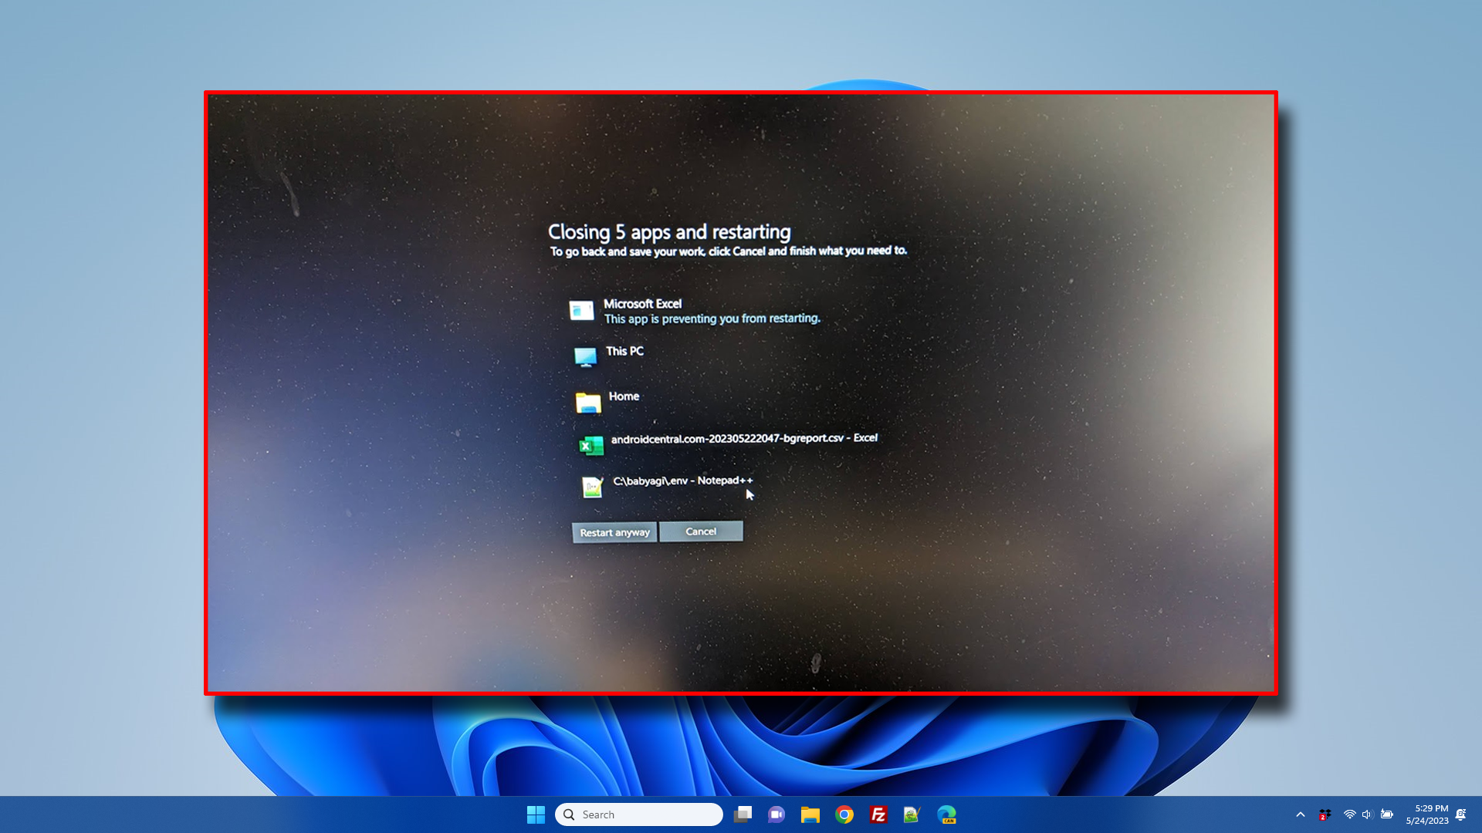
Task: Mute audio via the volume tray icon
Action: pos(1367,814)
